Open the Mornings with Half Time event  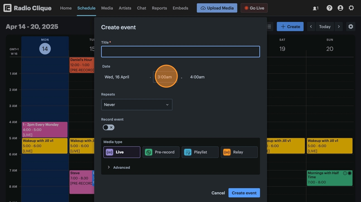tap(329, 178)
